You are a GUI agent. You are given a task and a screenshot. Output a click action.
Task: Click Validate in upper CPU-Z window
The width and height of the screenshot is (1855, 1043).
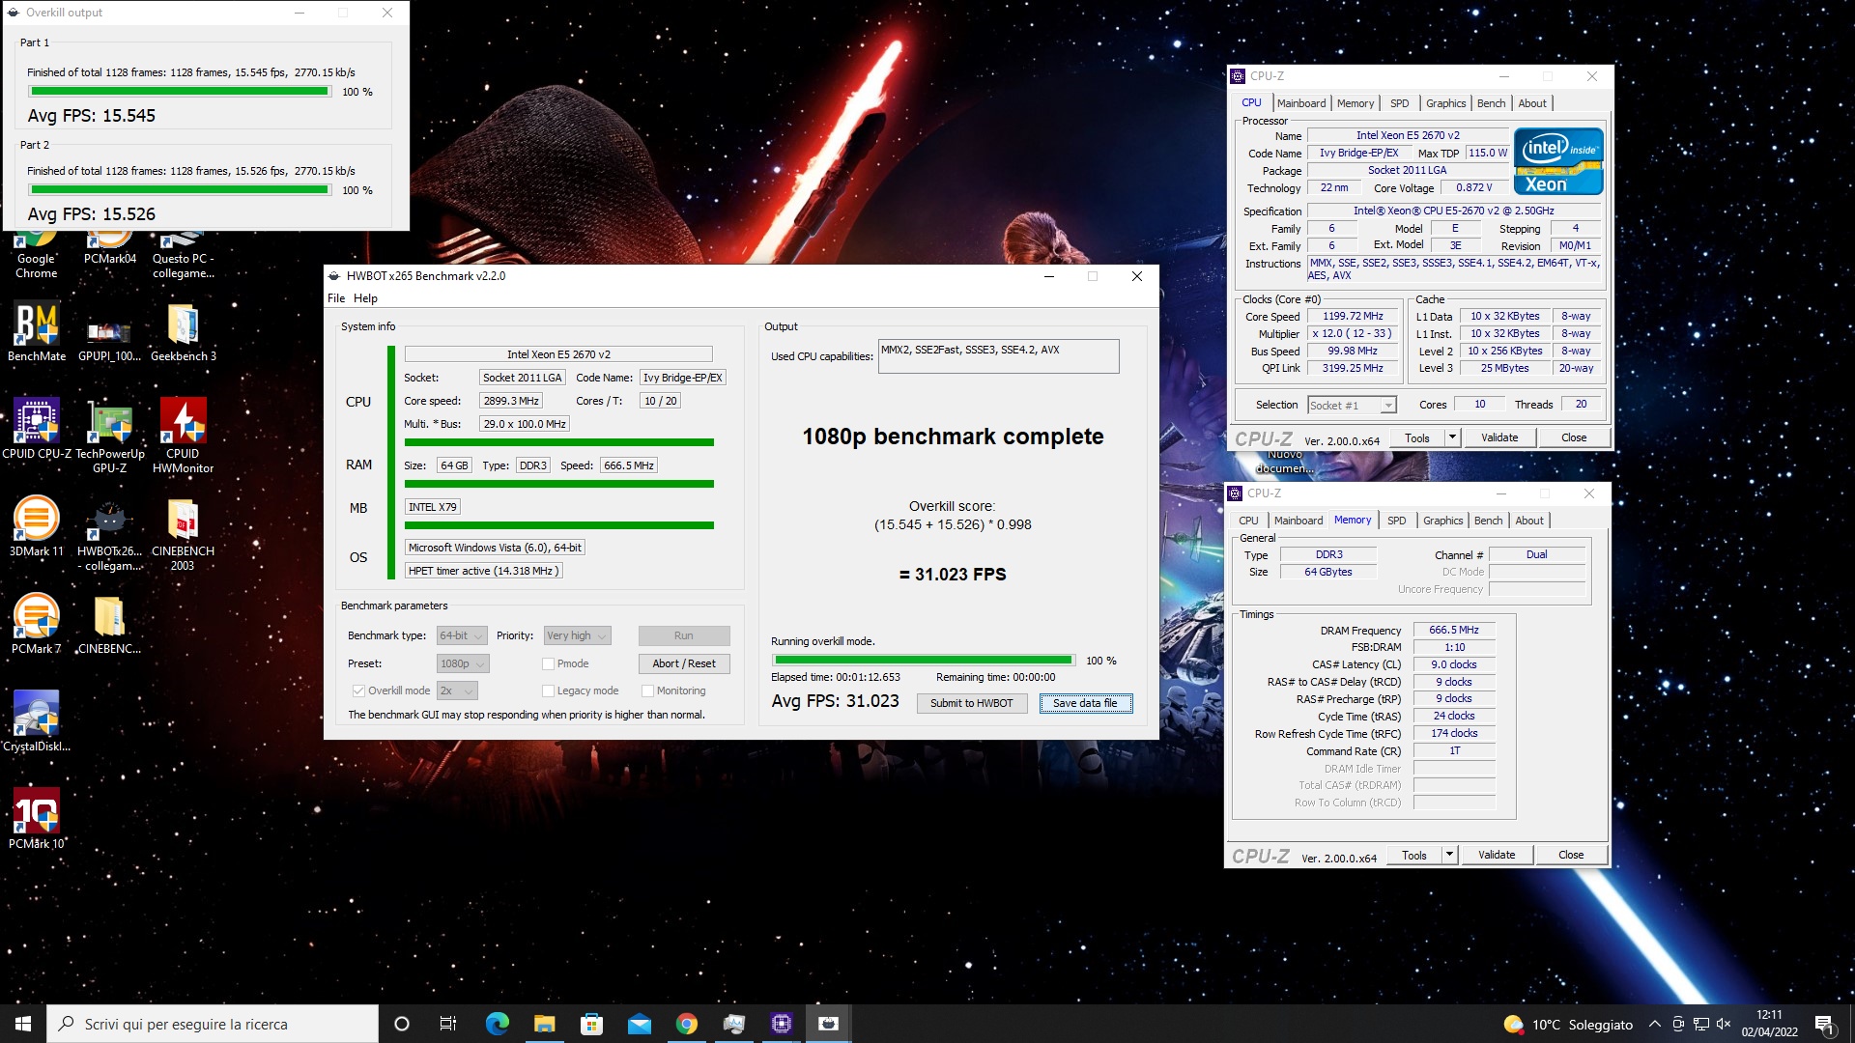click(1499, 437)
